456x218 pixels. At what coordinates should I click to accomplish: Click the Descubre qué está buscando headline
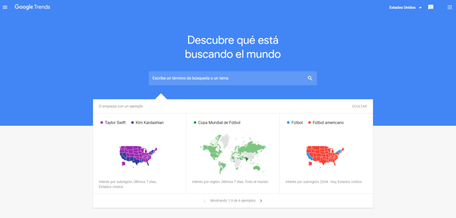coord(232,47)
